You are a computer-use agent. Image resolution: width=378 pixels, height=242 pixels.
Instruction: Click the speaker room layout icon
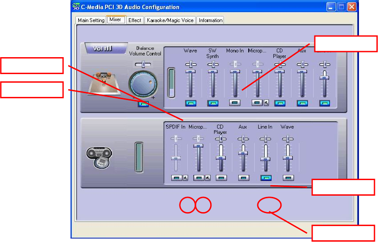click(104, 83)
